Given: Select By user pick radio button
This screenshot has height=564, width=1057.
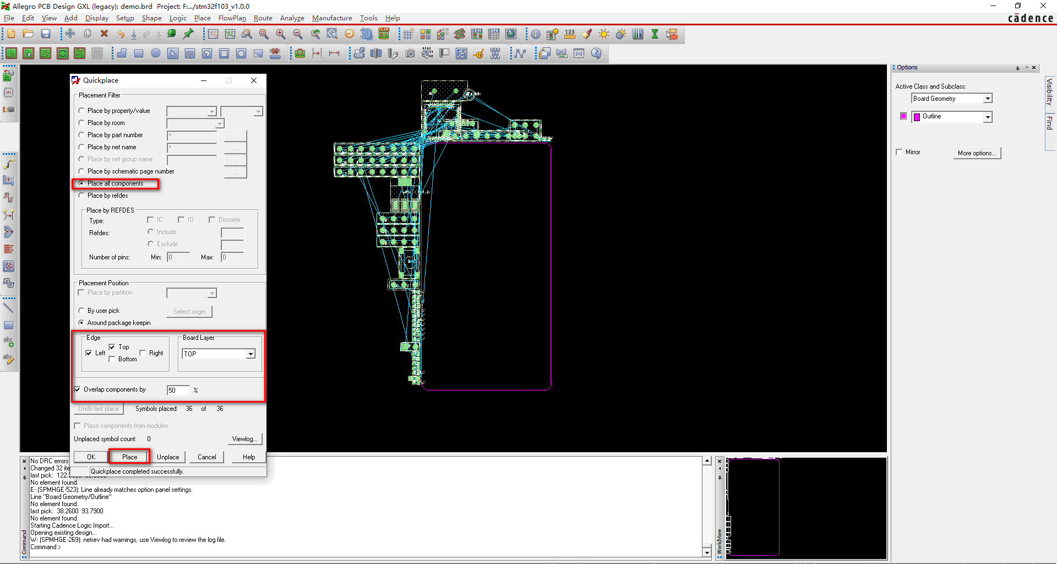Looking at the screenshot, I should 81,311.
